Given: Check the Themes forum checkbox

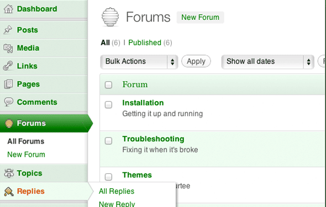Looking at the screenshot, I should click(108, 177).
